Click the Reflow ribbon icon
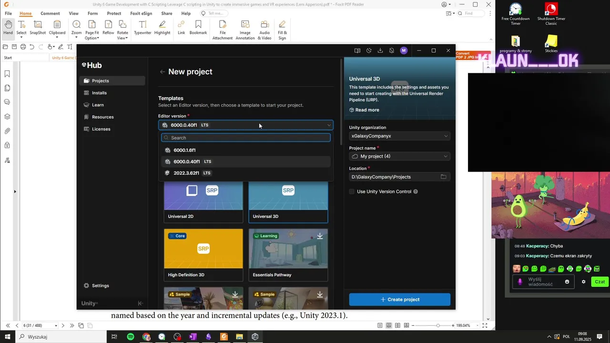Viewport: 610px width, 343px height. pos(108,28)
